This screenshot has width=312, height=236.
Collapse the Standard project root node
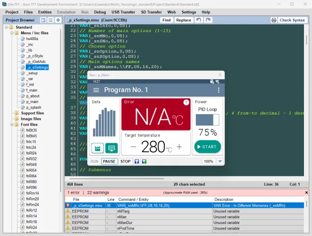7,27
